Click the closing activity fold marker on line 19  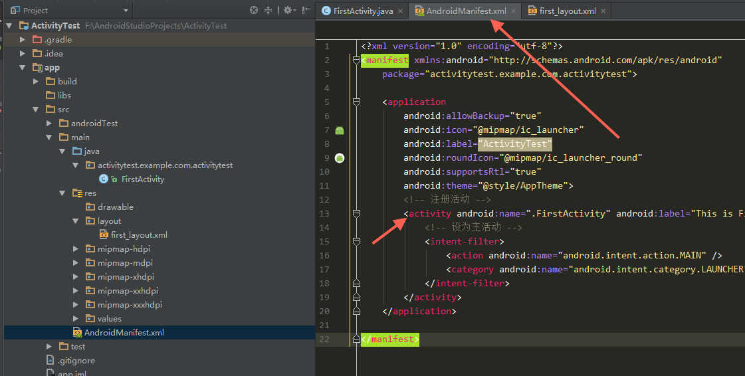click(x=356, y=297)
